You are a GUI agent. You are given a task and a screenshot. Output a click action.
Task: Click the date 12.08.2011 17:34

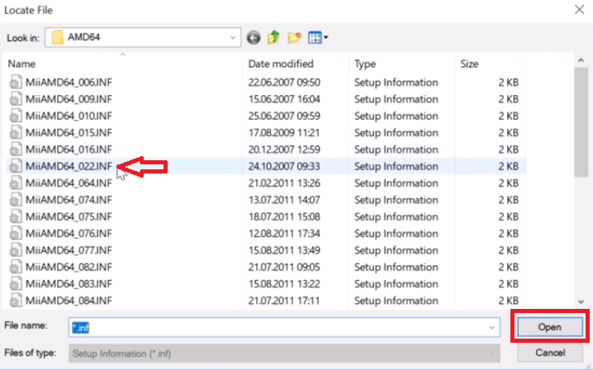[284, 233]
